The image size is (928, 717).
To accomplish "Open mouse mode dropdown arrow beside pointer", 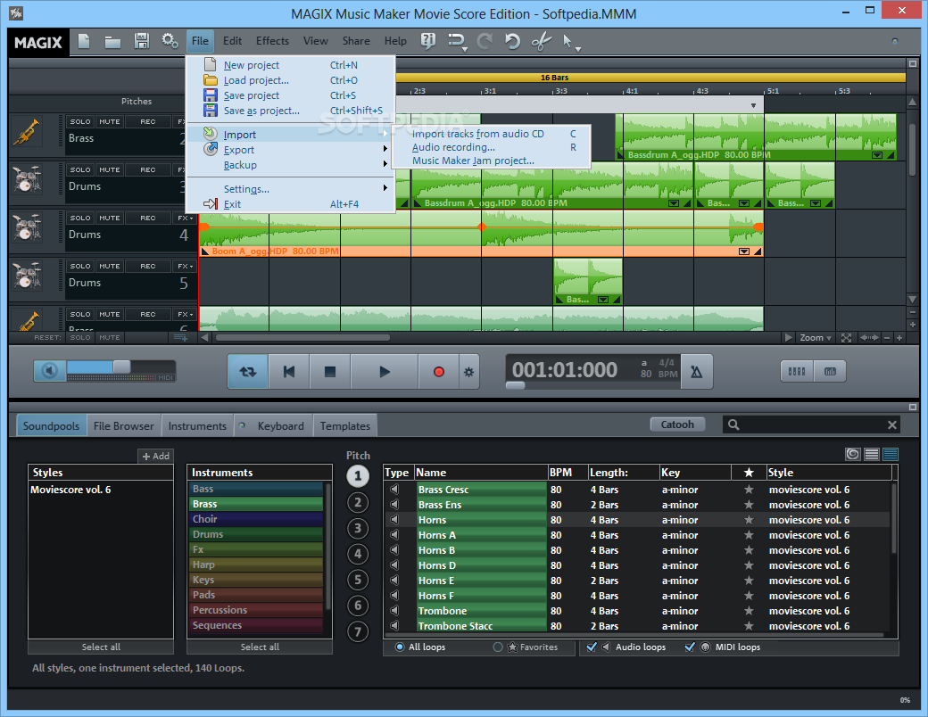I will [578, 50].
